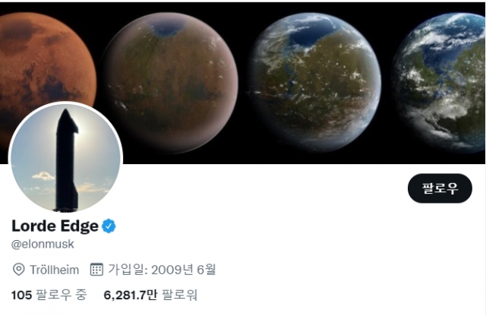
Task: Click the third planet with blue ocean
Action: (314, 82)
